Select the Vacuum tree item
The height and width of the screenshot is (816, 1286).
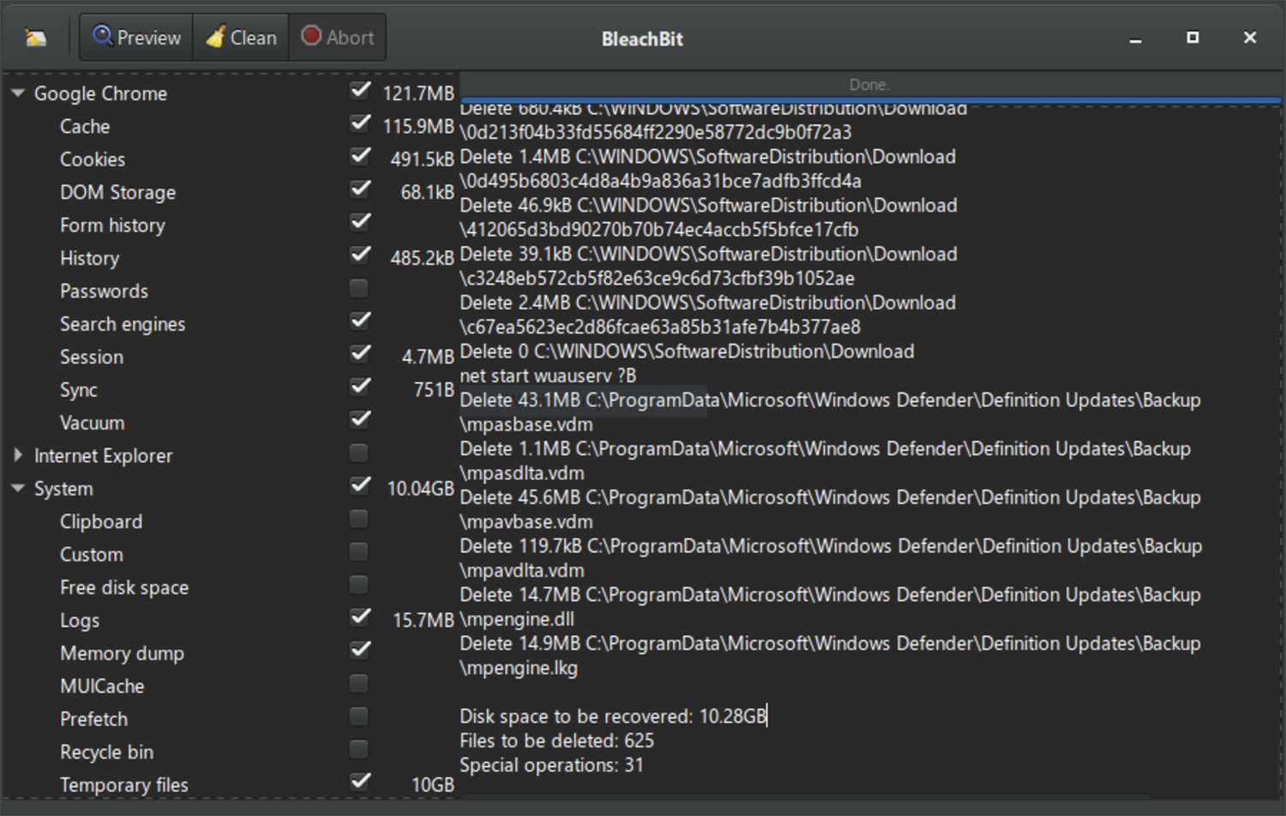92,423
